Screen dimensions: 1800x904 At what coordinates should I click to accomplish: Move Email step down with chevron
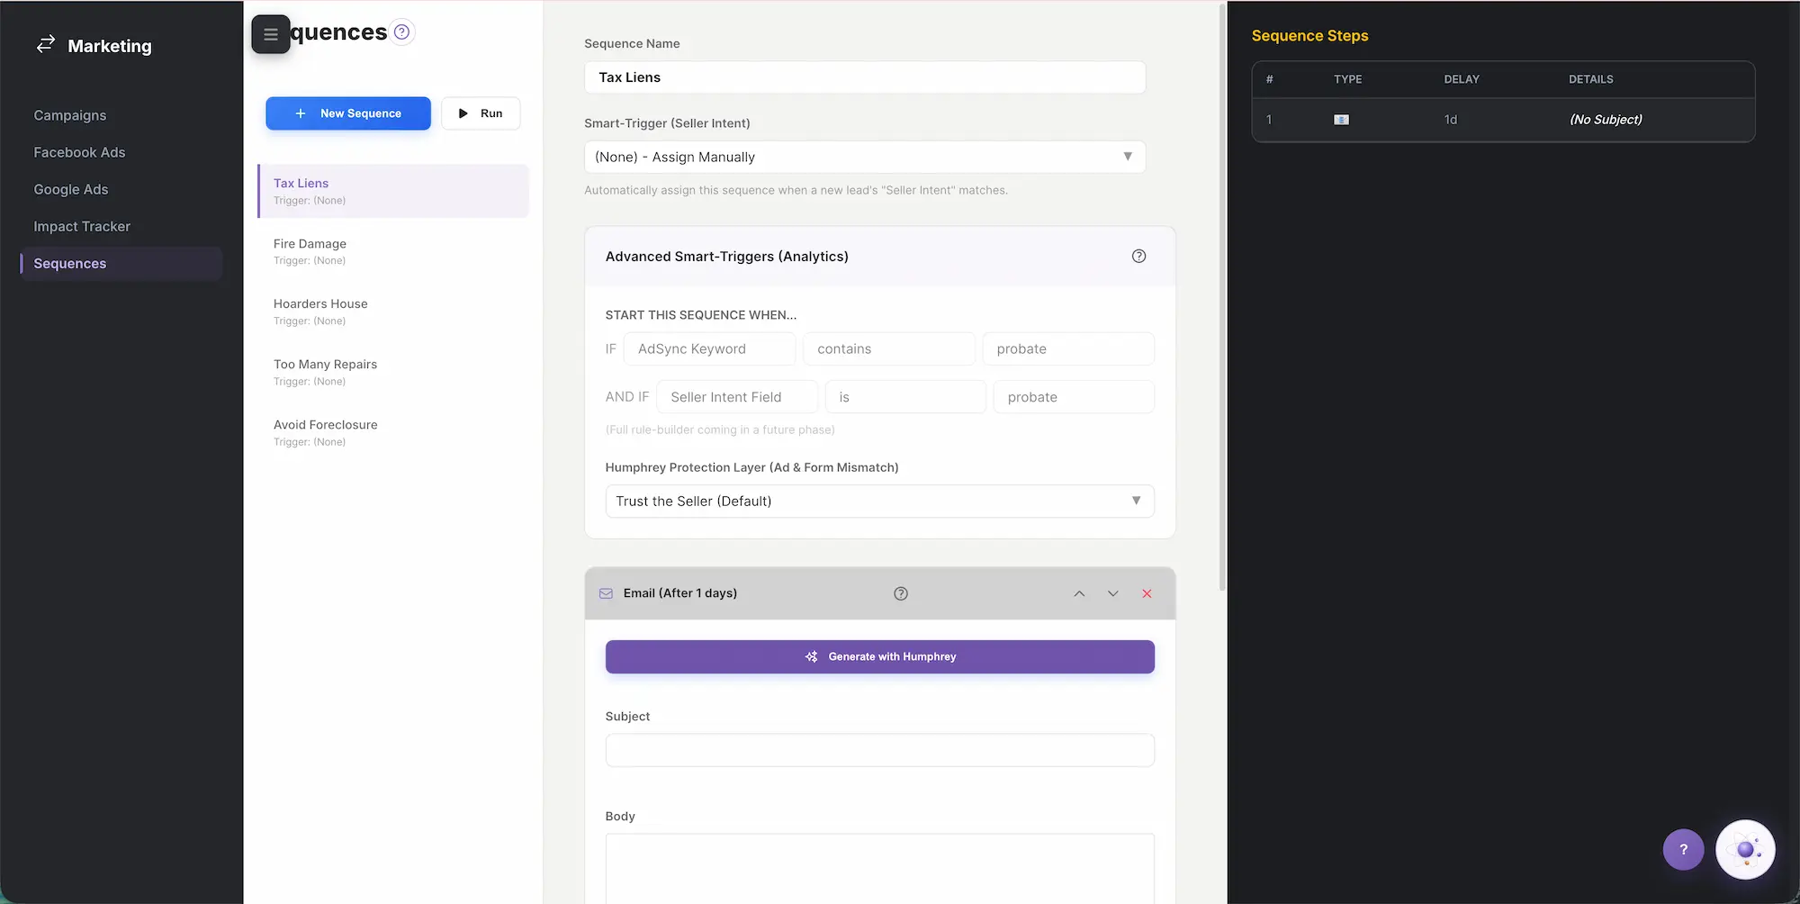(1113, 593)
